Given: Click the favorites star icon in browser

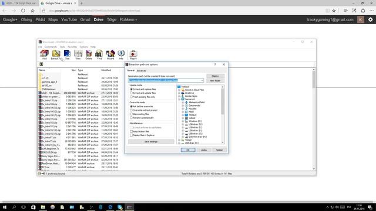Looking at the screenshot, I should tap(334, 11).
